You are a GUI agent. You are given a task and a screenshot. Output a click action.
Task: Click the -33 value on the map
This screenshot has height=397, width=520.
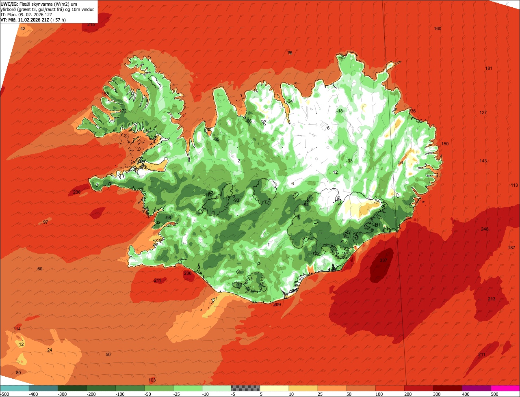[349, 161]
